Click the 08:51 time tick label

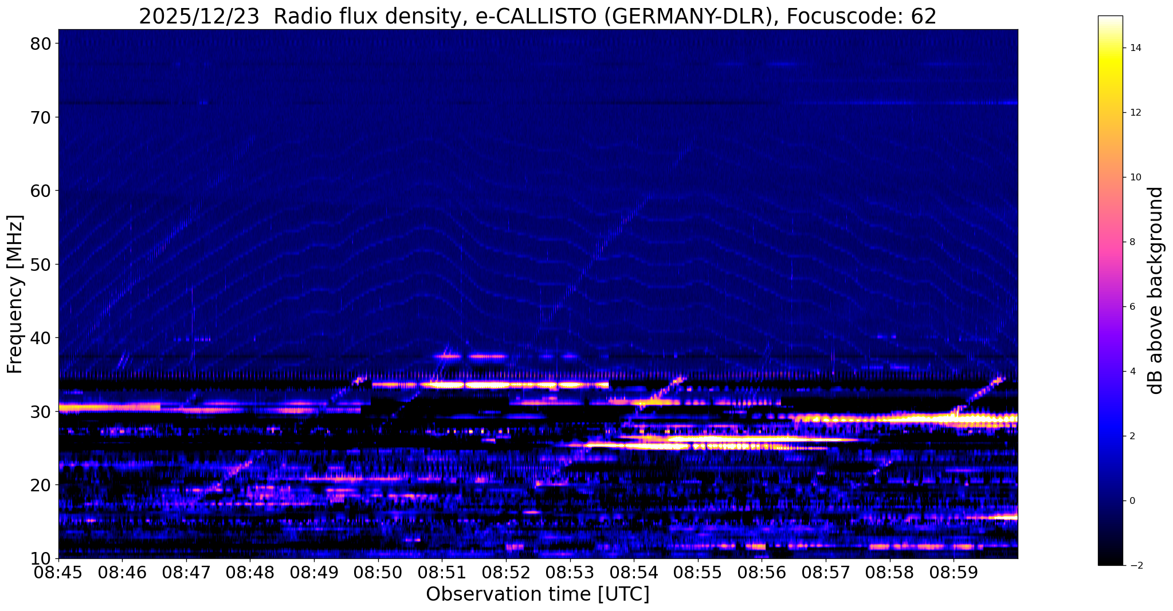[442, 572]
